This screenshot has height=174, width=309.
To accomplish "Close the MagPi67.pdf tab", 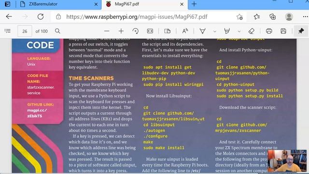I will [182, 4].
